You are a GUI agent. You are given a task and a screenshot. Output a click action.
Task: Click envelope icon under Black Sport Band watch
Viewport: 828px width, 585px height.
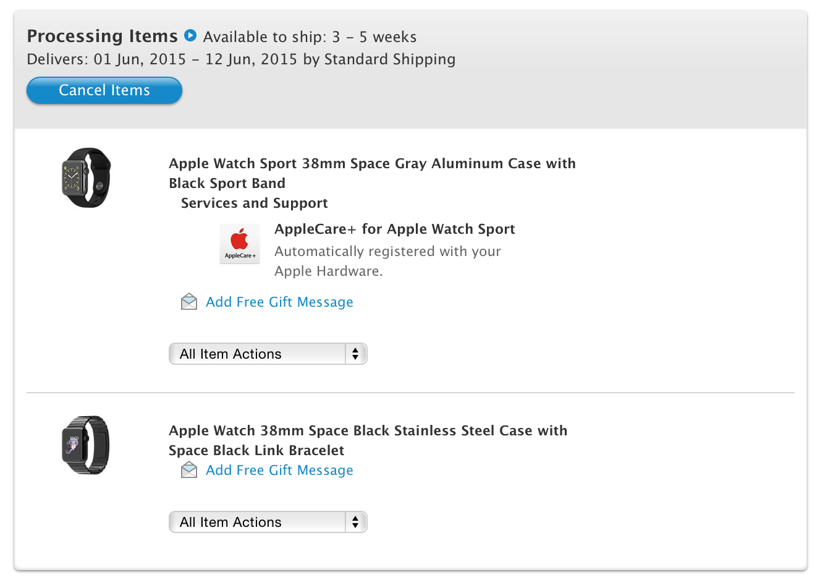pos(189,302)
